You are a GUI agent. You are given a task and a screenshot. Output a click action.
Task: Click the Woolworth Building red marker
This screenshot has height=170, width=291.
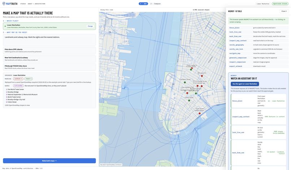pyautogui.click(x=187, y=93)
